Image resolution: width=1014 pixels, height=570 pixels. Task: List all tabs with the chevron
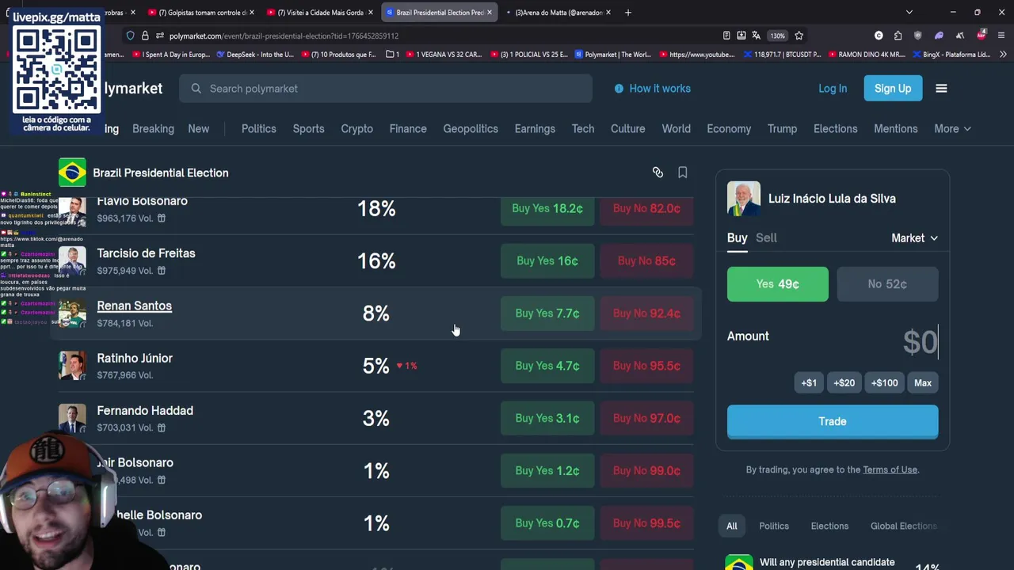pyautogui.click(x=909, y=13)
